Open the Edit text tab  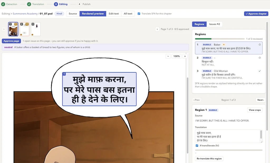pos(114,14)
